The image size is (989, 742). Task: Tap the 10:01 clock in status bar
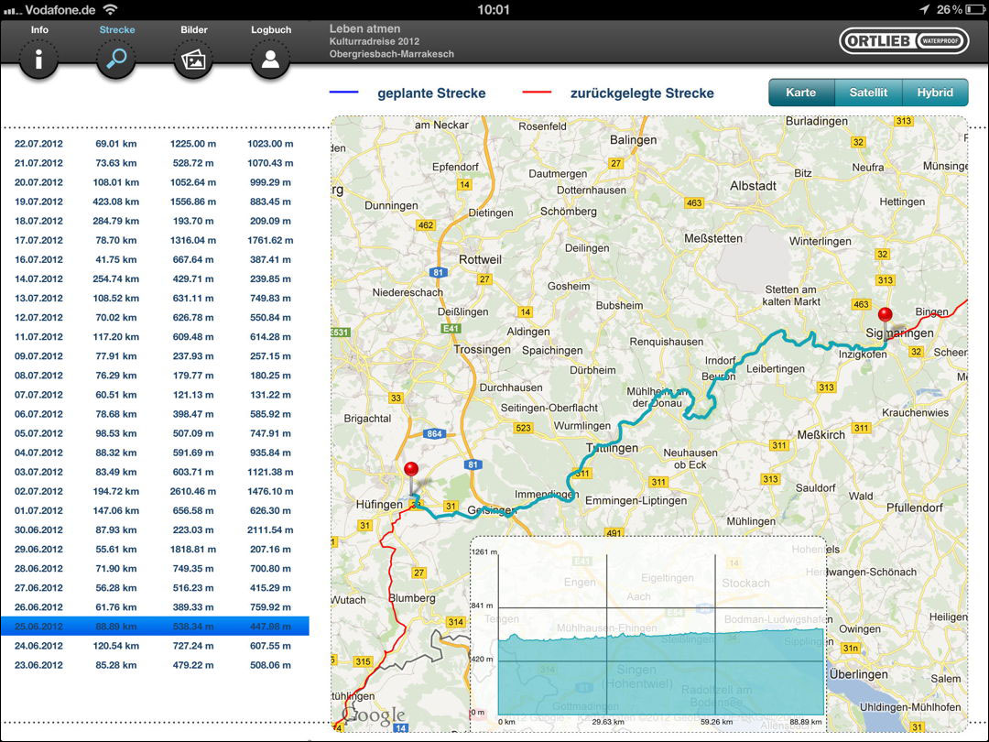coord(494,9)
